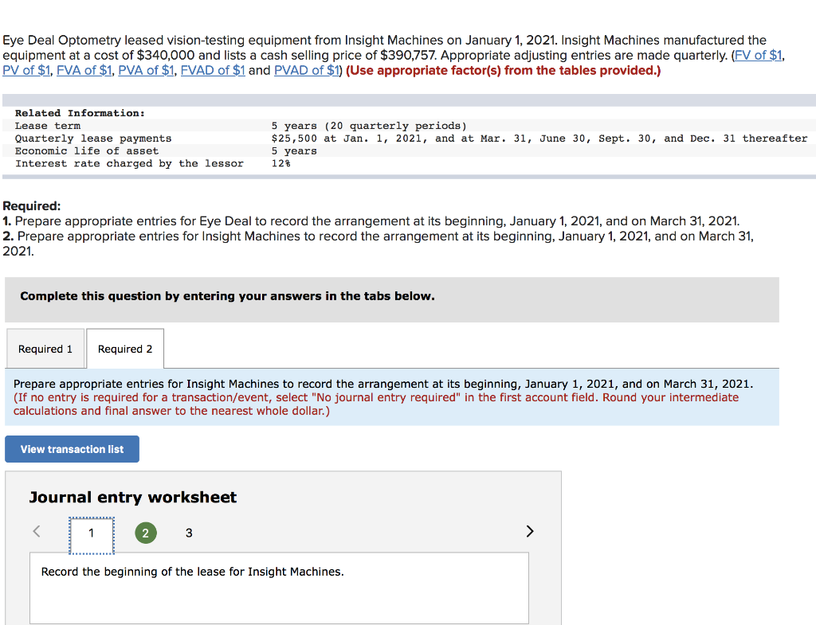The width and height of the screenshot is (816, 625).
Task: Select the Required 2 tab
Action: click(125, 349)
